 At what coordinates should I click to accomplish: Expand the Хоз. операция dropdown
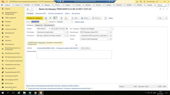point(112,29)
